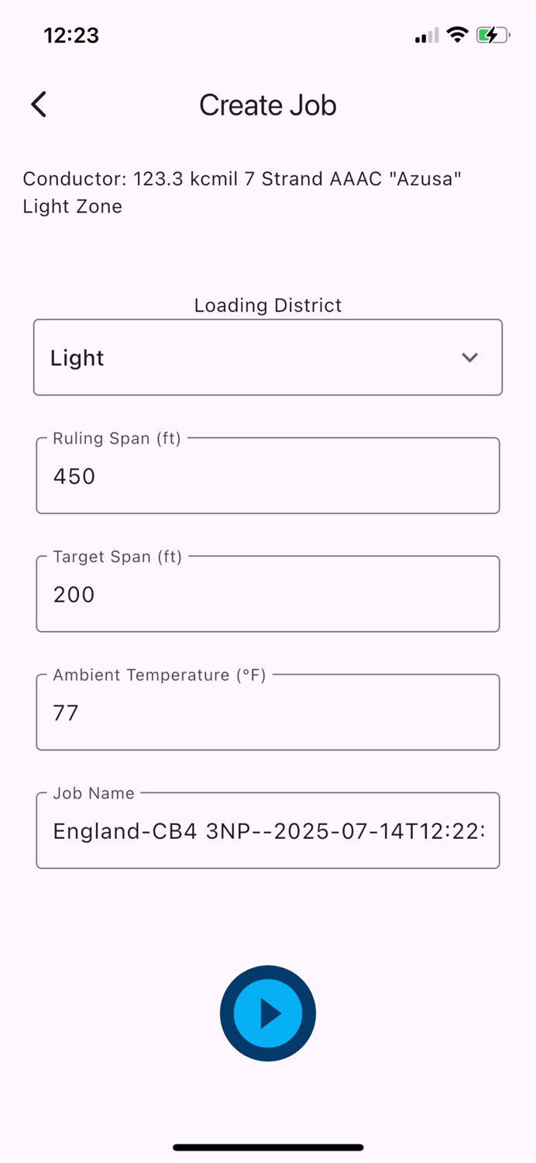
Task: Tap the Light Zone text line
Action: click(x=72, y=206)
